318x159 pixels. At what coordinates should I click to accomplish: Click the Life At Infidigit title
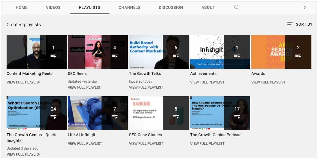(82, 135)
